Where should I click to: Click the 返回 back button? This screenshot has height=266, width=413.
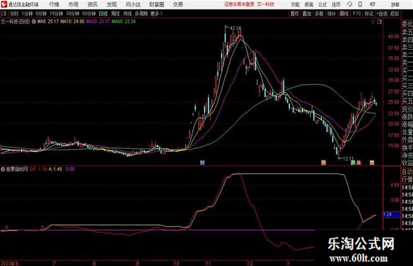pos(395,14)
